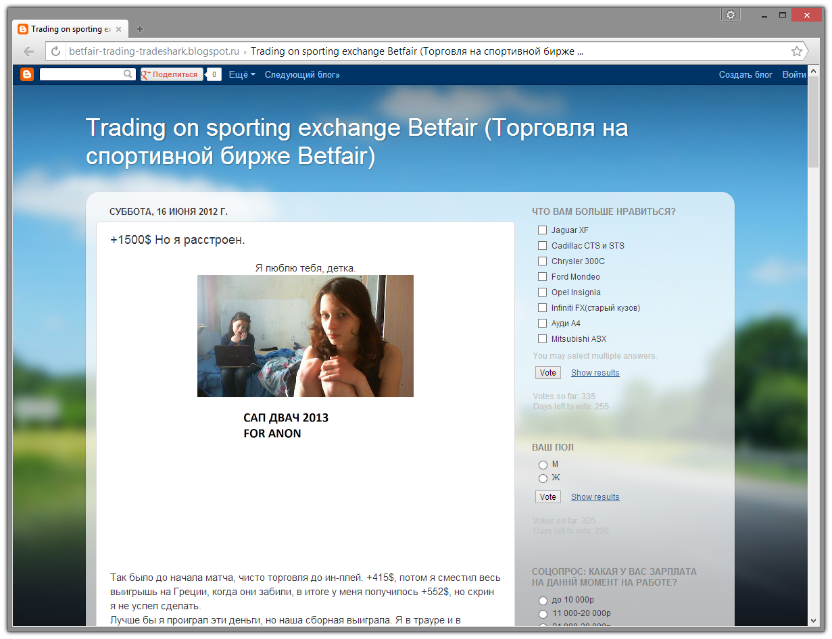Open the post title +1500$ Но я расстроен
This screenshot has width=832, height=639.
click(x=178, y=240)
